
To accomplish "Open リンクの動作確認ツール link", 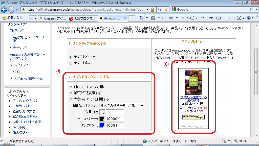I will click(26, 79).
